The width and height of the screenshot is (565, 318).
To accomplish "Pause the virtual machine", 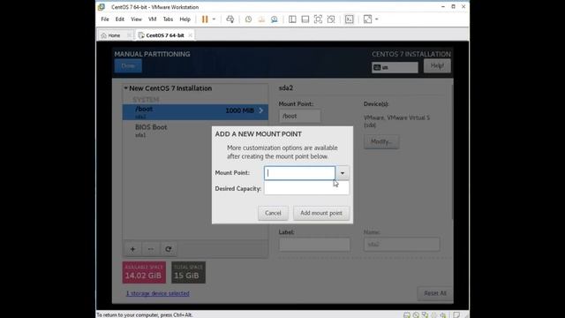I will [x=205, y=19].
